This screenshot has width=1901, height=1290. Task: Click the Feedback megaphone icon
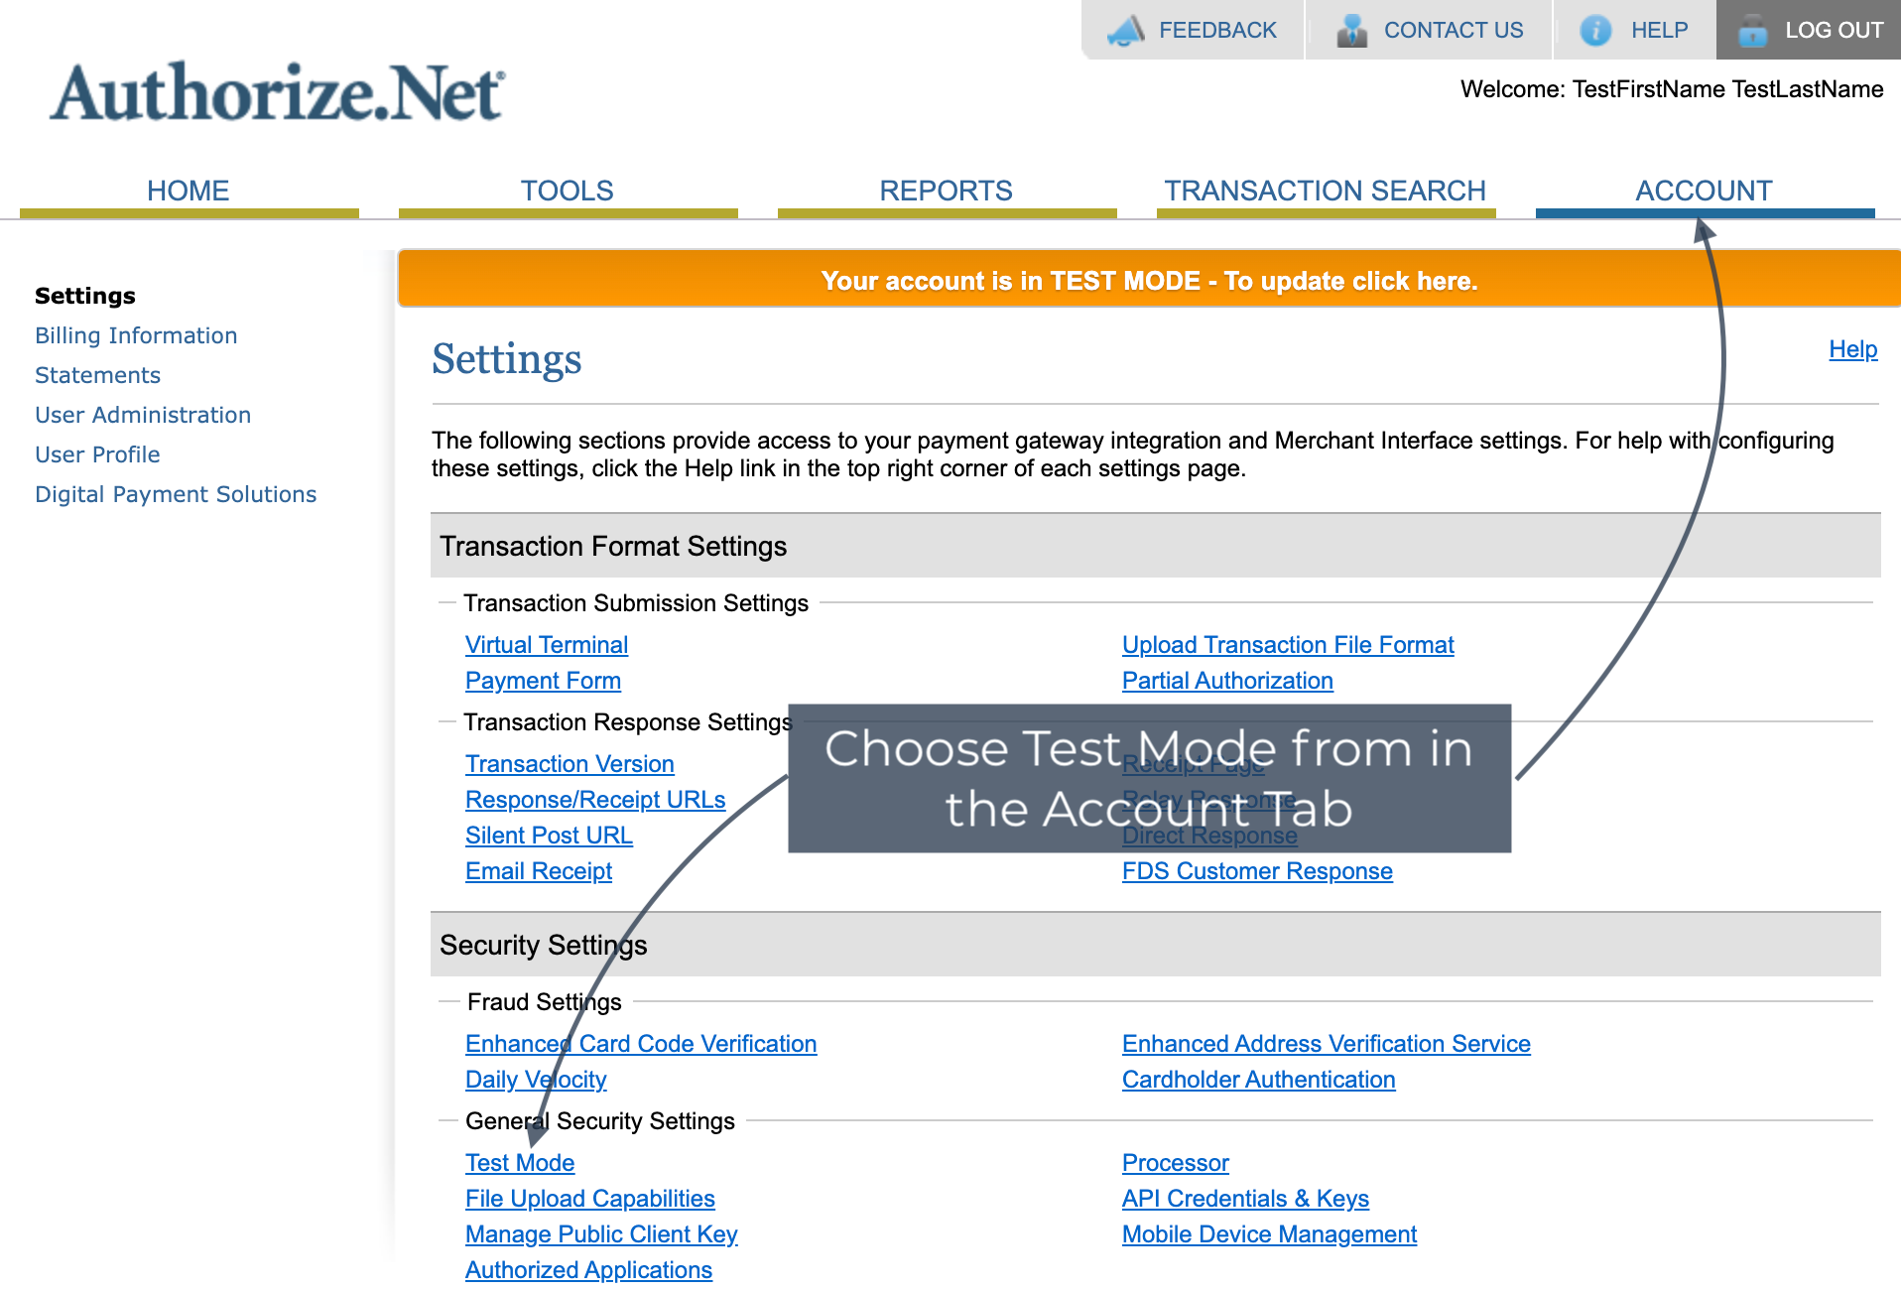tap(1126, 31)
